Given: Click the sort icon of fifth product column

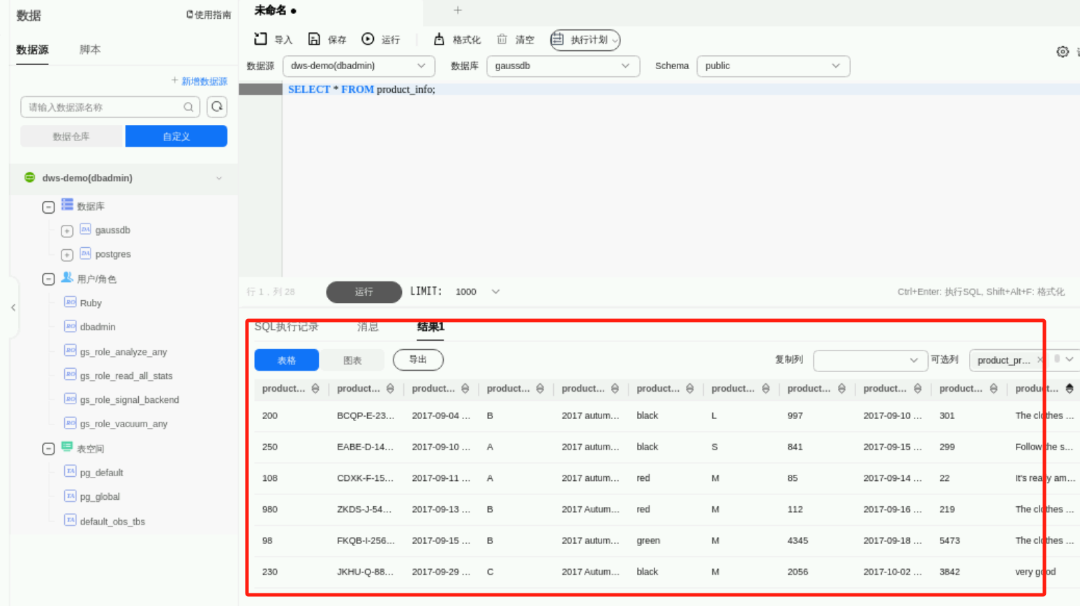Looking at the screenshot, I should click(615, 389).
